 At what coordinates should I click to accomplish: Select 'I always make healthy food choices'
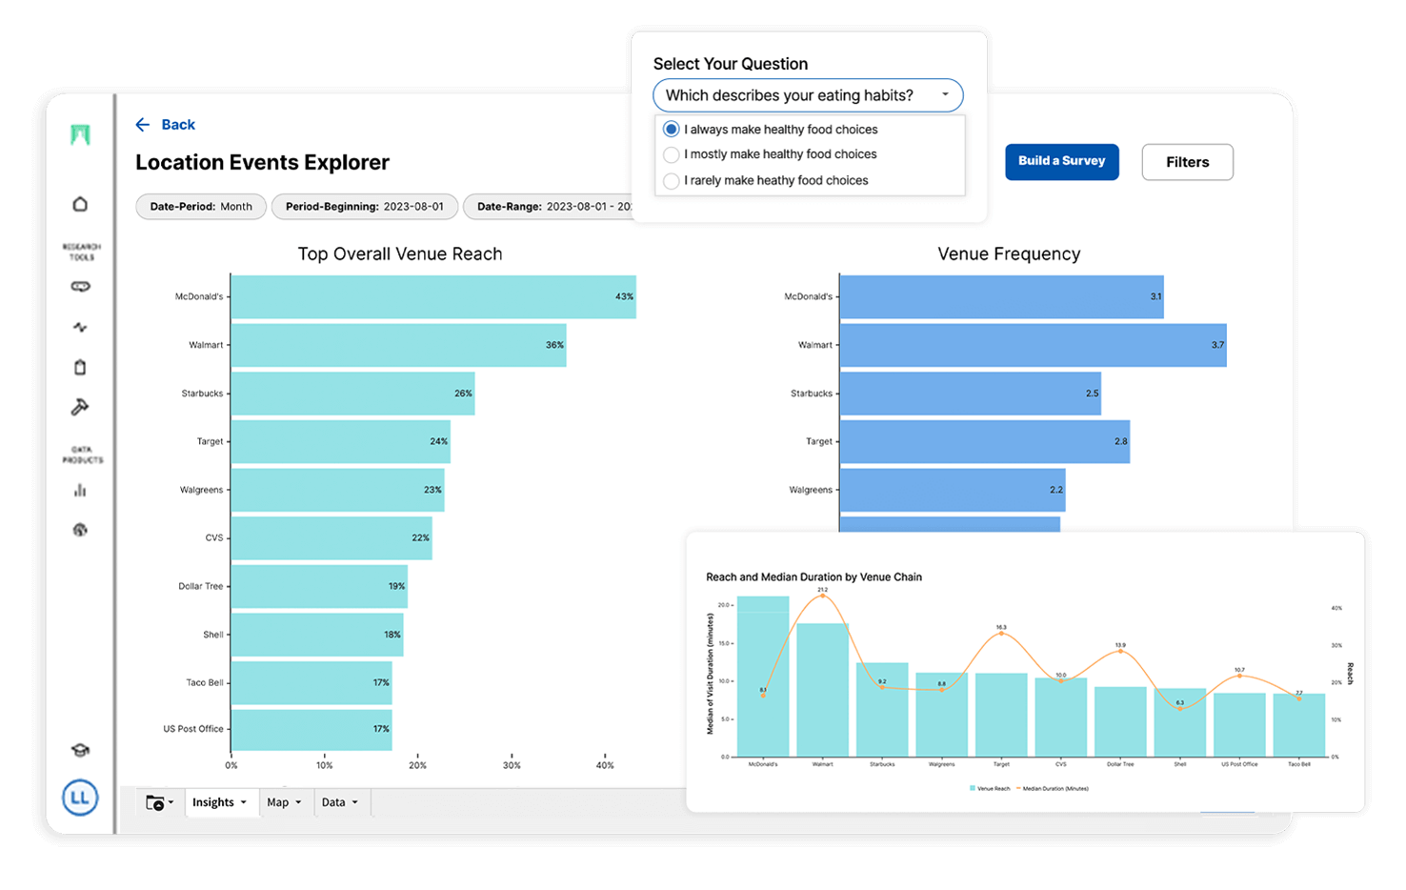pos(771,130)
